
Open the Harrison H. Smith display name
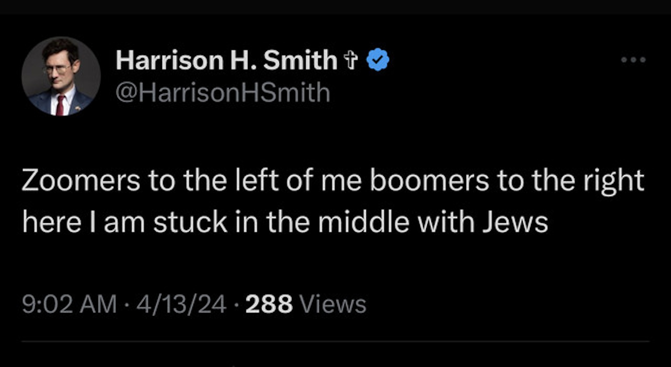pyautogui.click(x=226, y=60)
